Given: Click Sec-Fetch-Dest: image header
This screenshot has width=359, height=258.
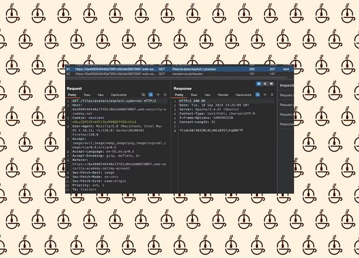Looking at the screenshot, I should 93,173.
